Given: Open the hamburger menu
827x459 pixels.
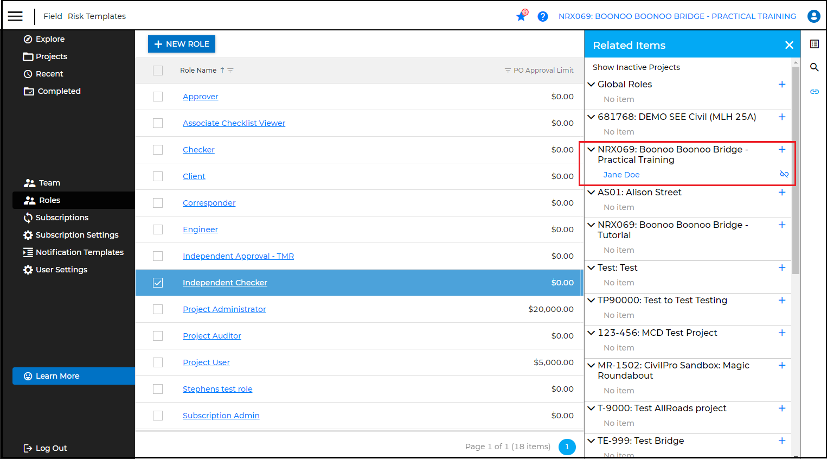Looking at the screenshot, I should [x=15, y=16].
